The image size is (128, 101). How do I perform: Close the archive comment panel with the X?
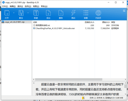34,83
